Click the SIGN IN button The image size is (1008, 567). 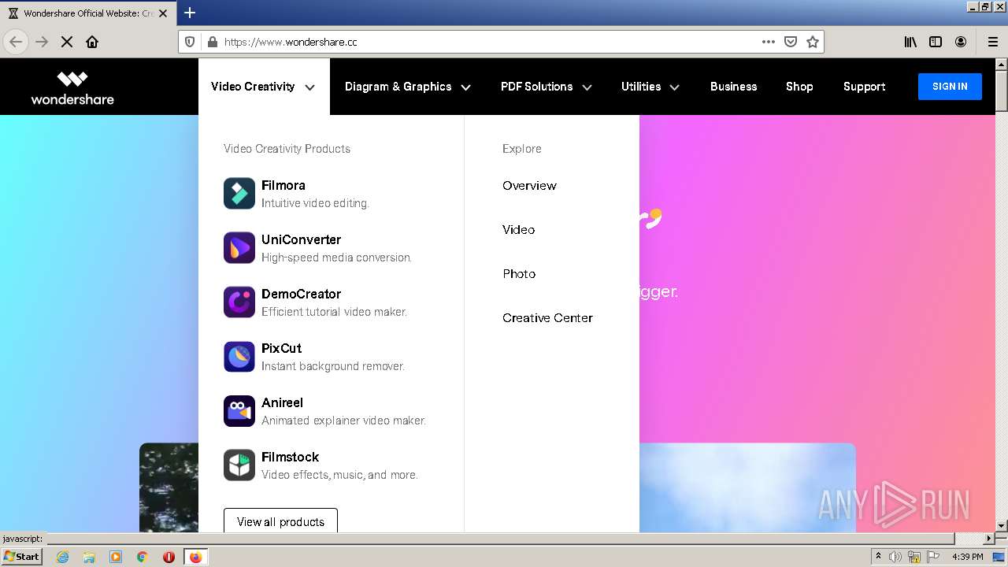(950, 87)
